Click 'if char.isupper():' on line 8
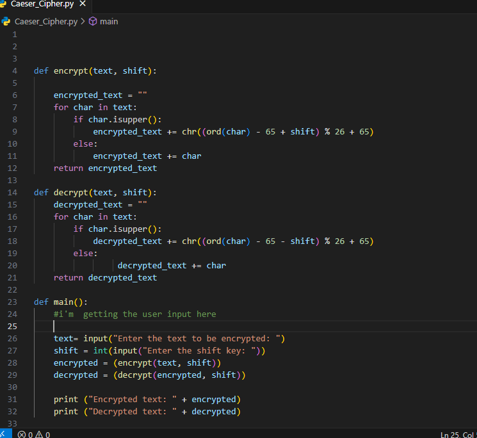This screenshot has height=438, width=477. click(117, 120)
